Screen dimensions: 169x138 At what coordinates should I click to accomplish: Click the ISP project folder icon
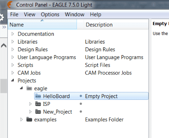pyautogui.click(x=38, y=104)
